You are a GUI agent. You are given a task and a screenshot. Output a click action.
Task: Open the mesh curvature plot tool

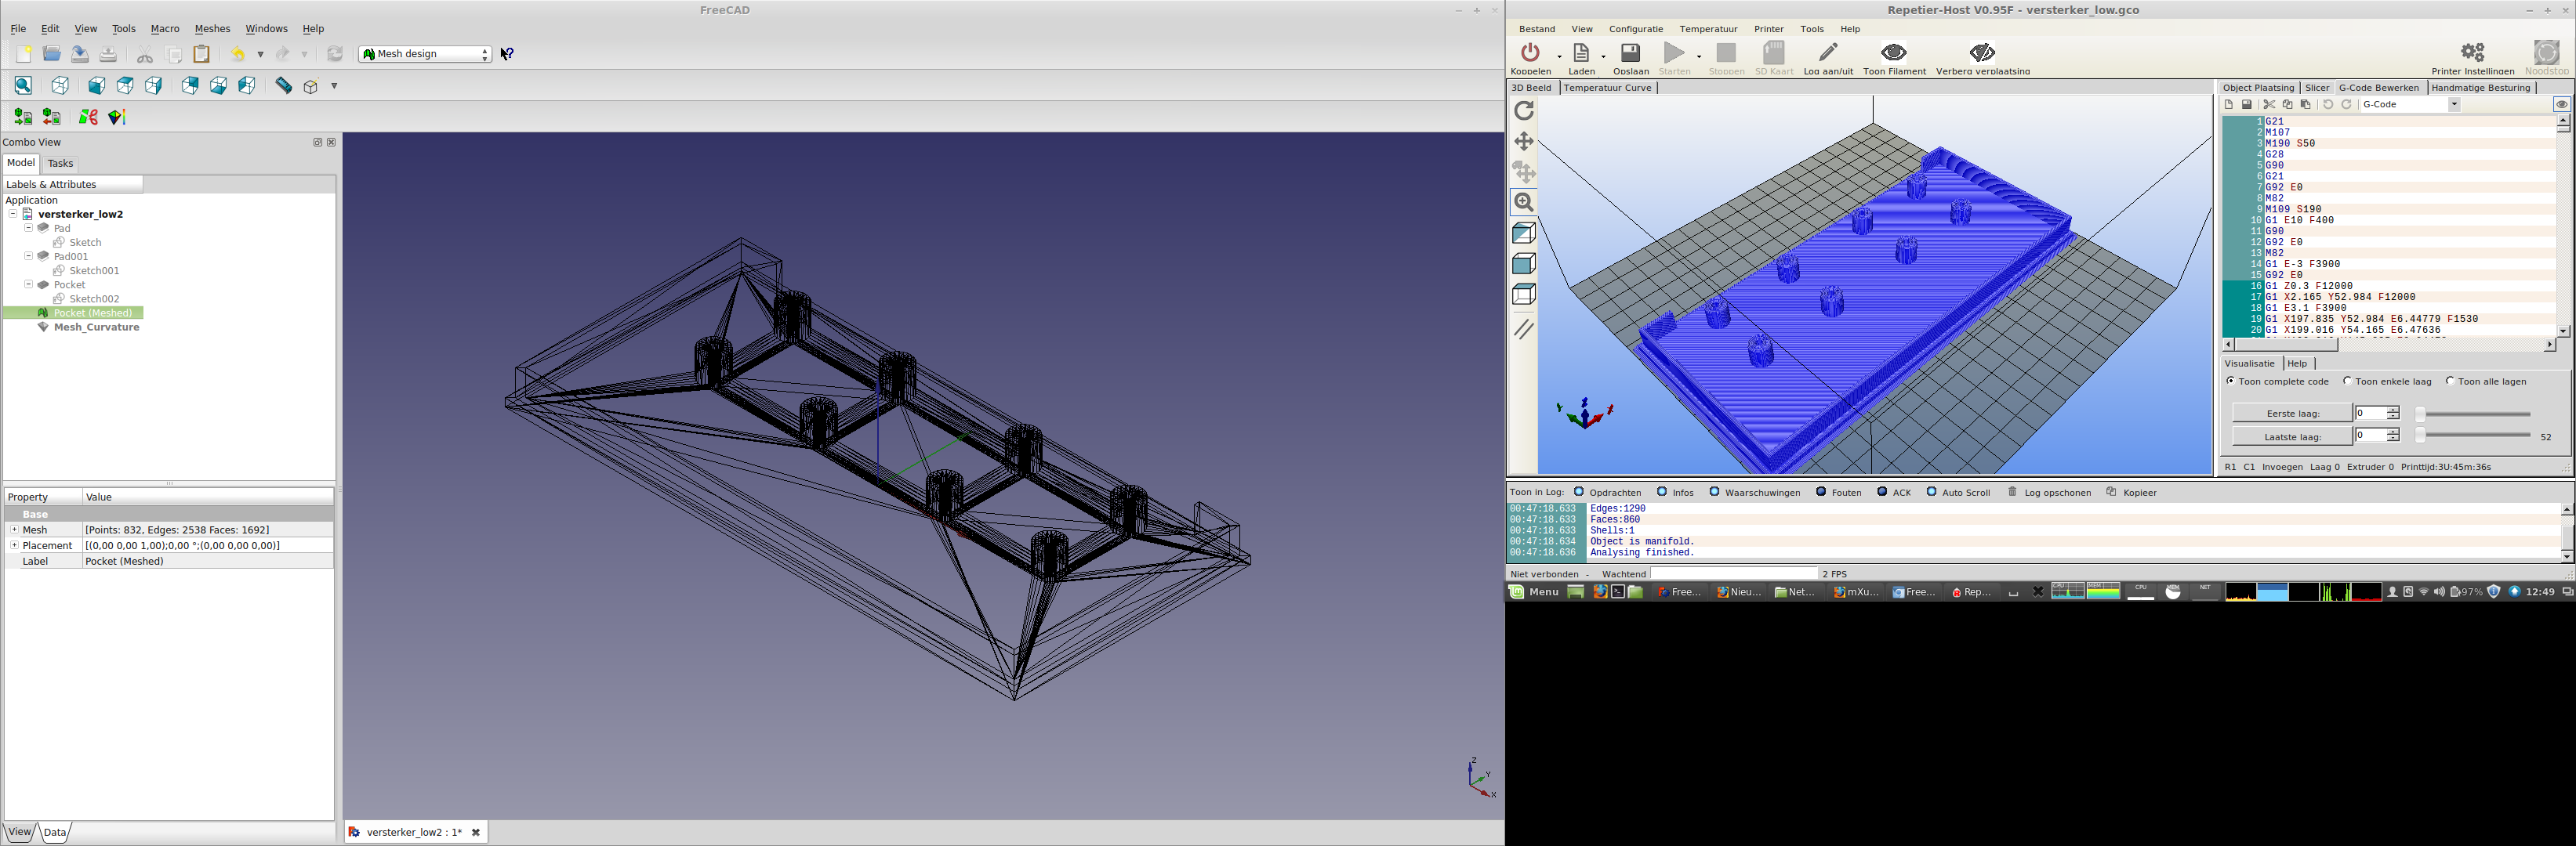117,117
